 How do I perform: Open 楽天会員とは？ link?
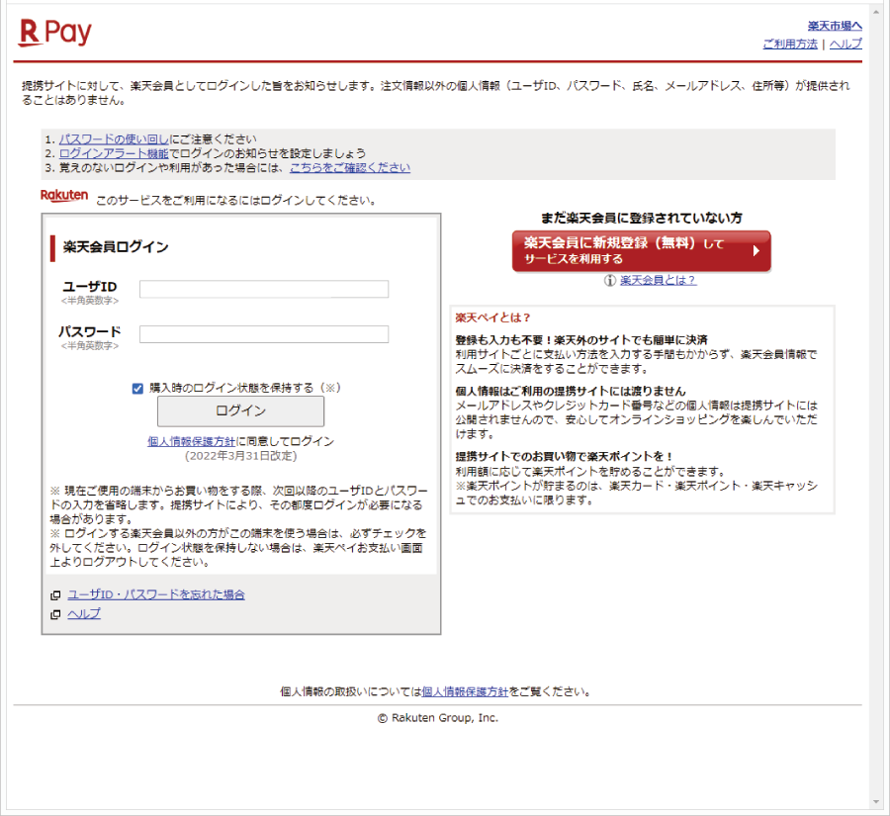[658, 281]
